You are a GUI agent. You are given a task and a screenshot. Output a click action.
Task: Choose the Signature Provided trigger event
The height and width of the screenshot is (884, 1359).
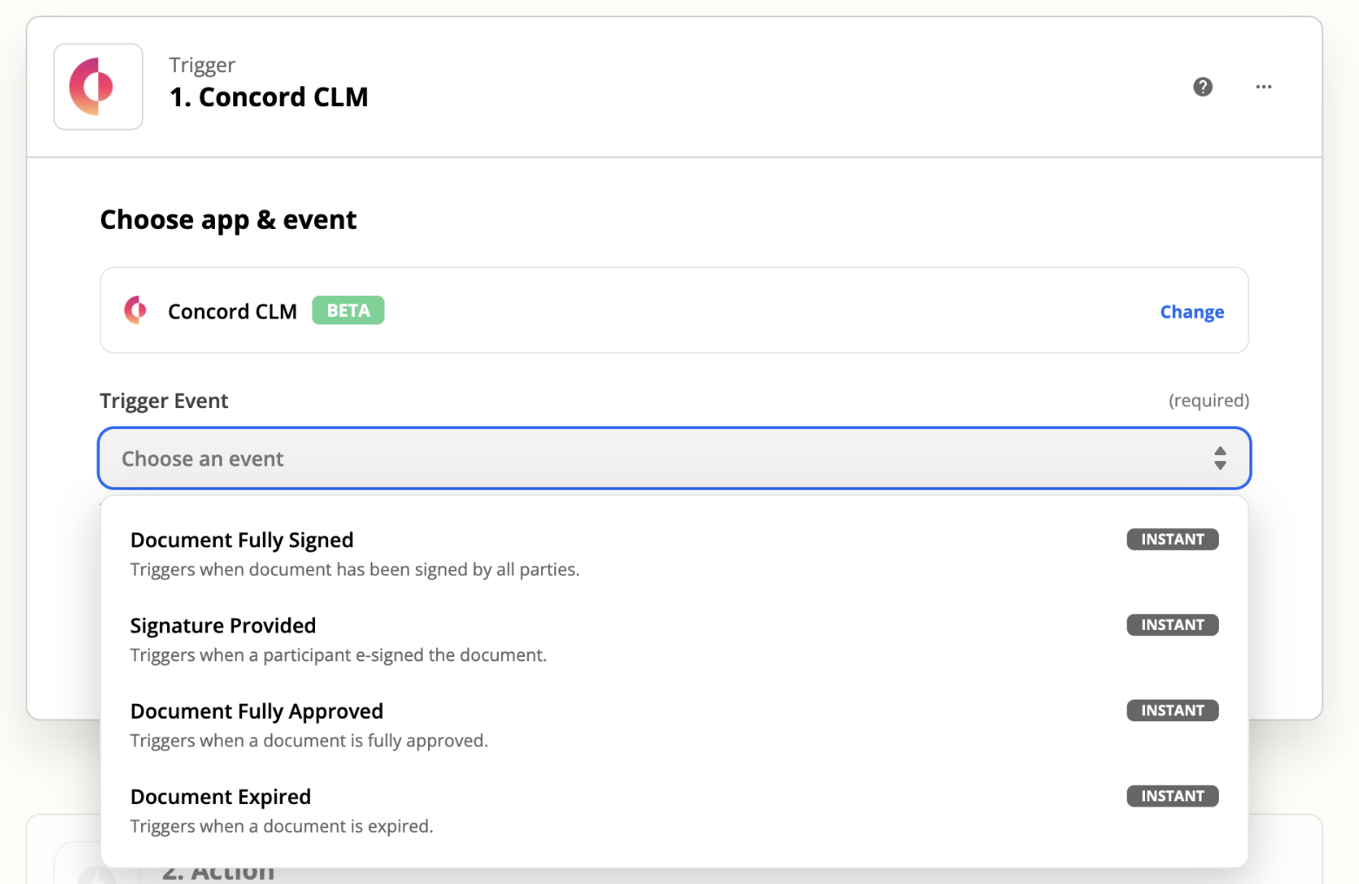coord(223,626)
